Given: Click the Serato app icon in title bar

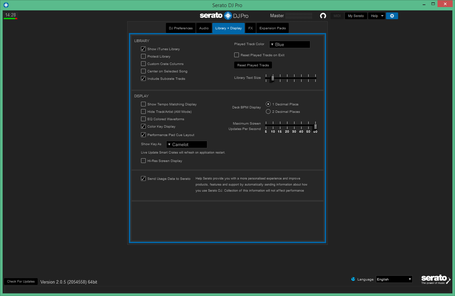Looking at the screenshot, I should (6, 5).
